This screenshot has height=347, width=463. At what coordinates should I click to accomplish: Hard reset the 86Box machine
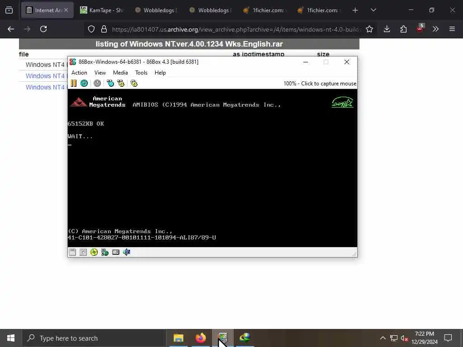click(84, 84)
